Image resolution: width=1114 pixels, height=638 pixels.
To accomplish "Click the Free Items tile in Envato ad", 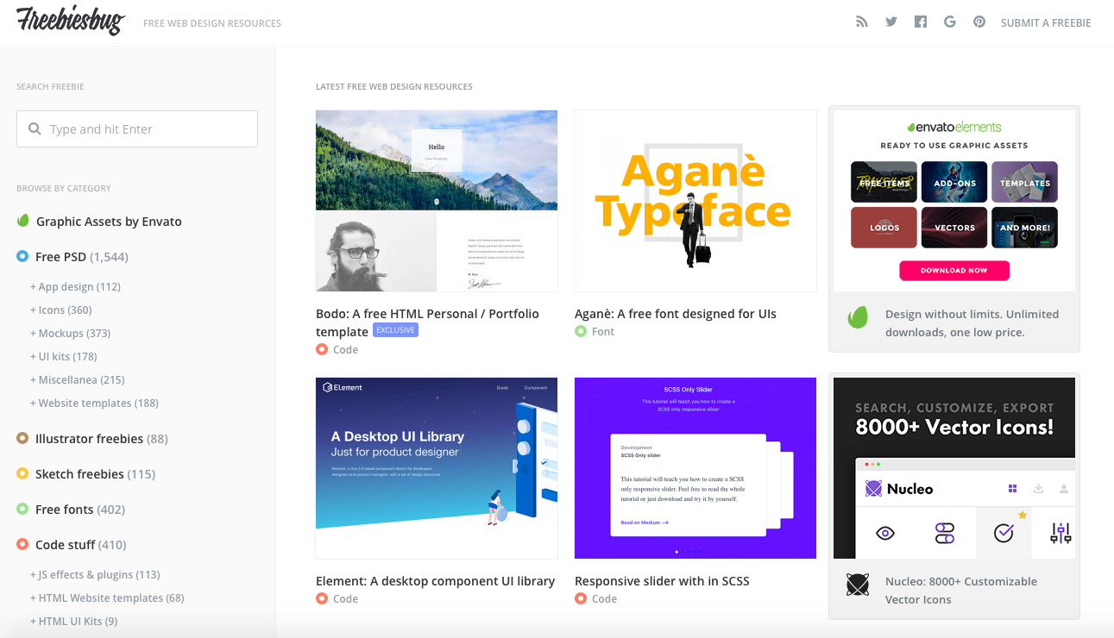I will (884, 182).
